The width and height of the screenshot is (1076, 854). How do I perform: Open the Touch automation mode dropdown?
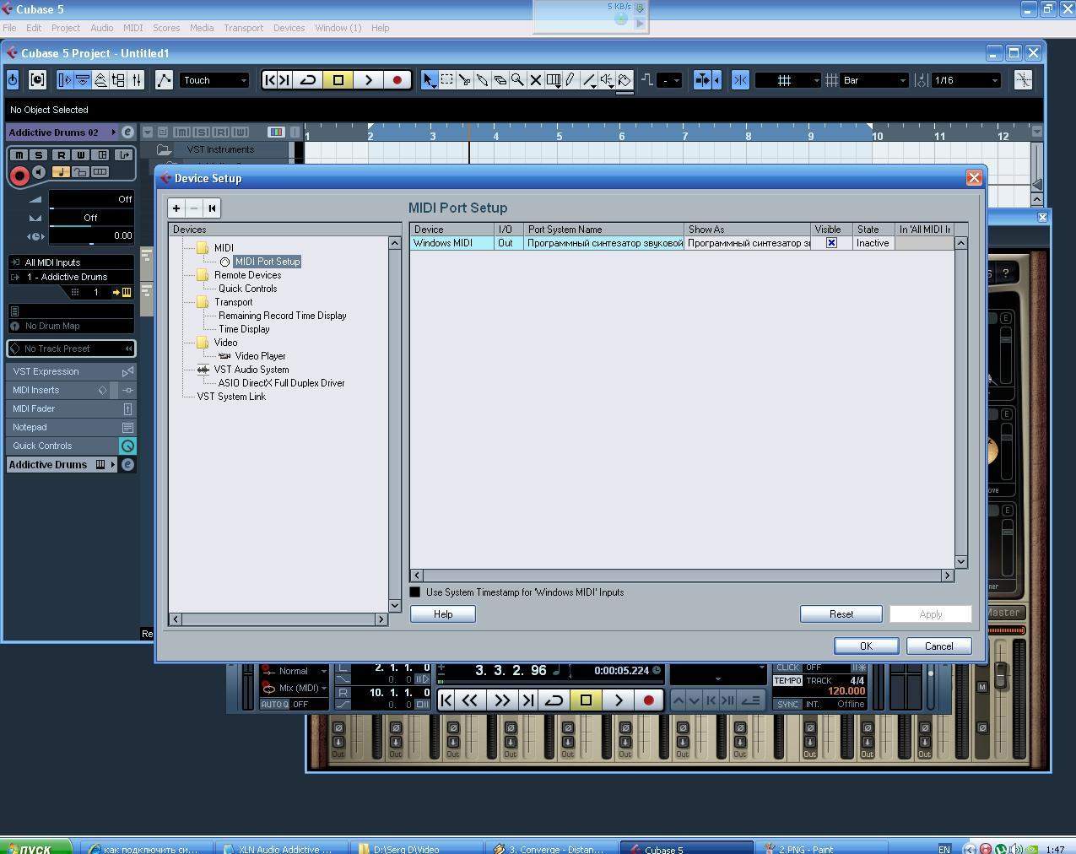pos(215,80)
